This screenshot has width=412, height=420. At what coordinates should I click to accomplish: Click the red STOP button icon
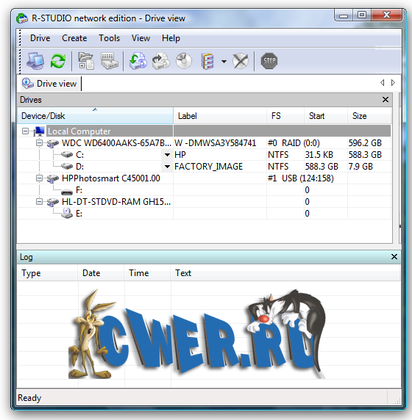[269, 61]
